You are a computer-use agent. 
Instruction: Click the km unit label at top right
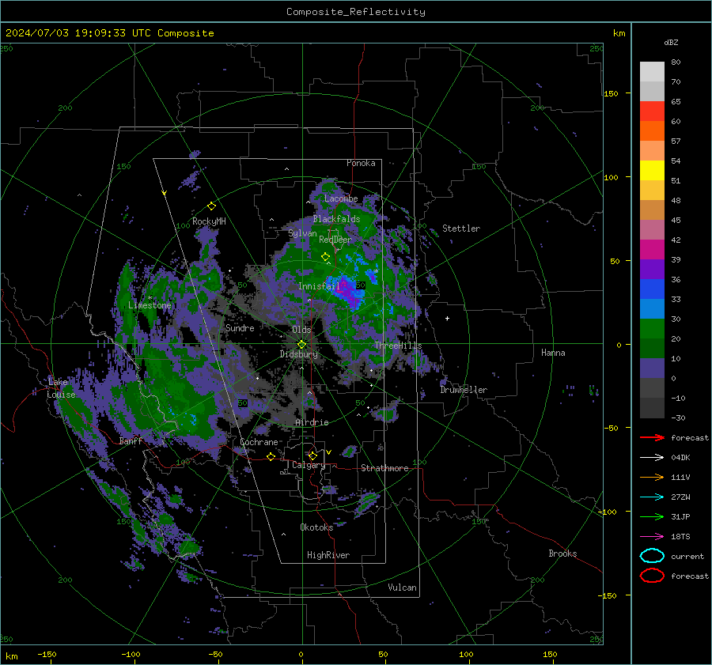(619, 33)
